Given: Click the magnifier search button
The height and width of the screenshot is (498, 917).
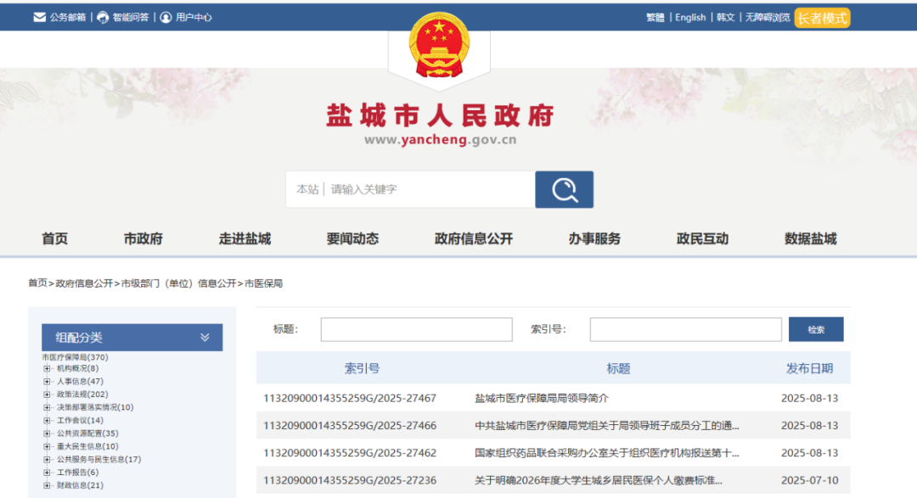Looking at the screenshot, I should click(565, 189).
